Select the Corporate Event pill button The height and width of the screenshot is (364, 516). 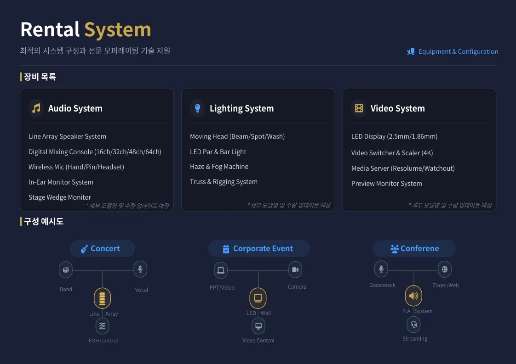[258, 248]
